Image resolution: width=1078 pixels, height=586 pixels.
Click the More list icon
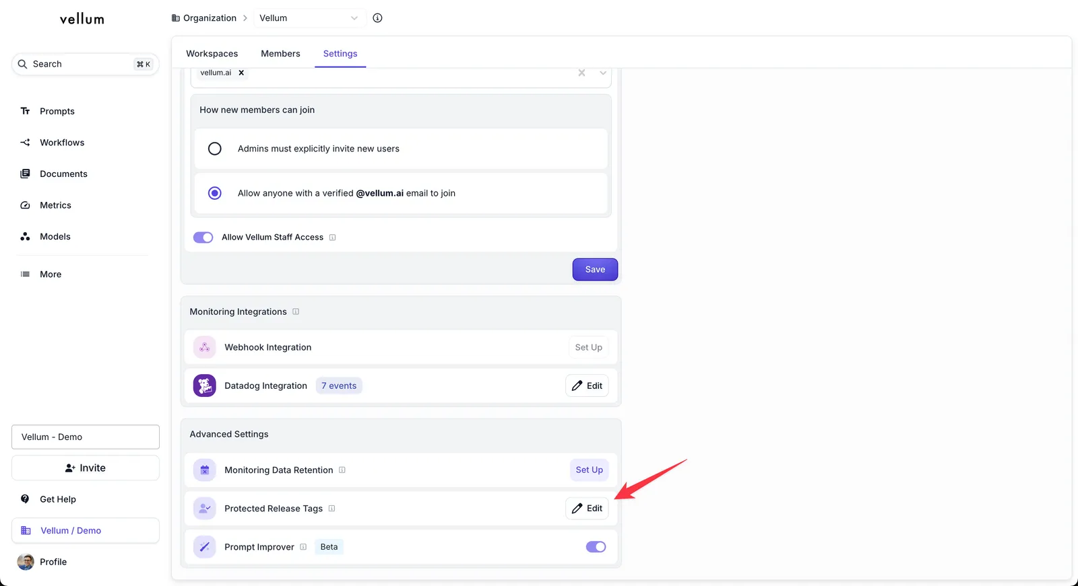tap(25, 274)
